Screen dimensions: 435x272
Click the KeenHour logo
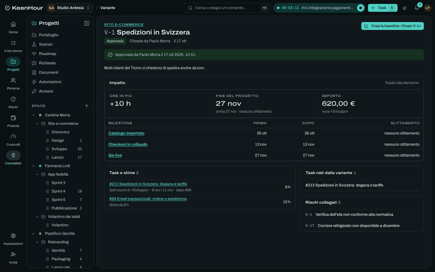(24, 8)
